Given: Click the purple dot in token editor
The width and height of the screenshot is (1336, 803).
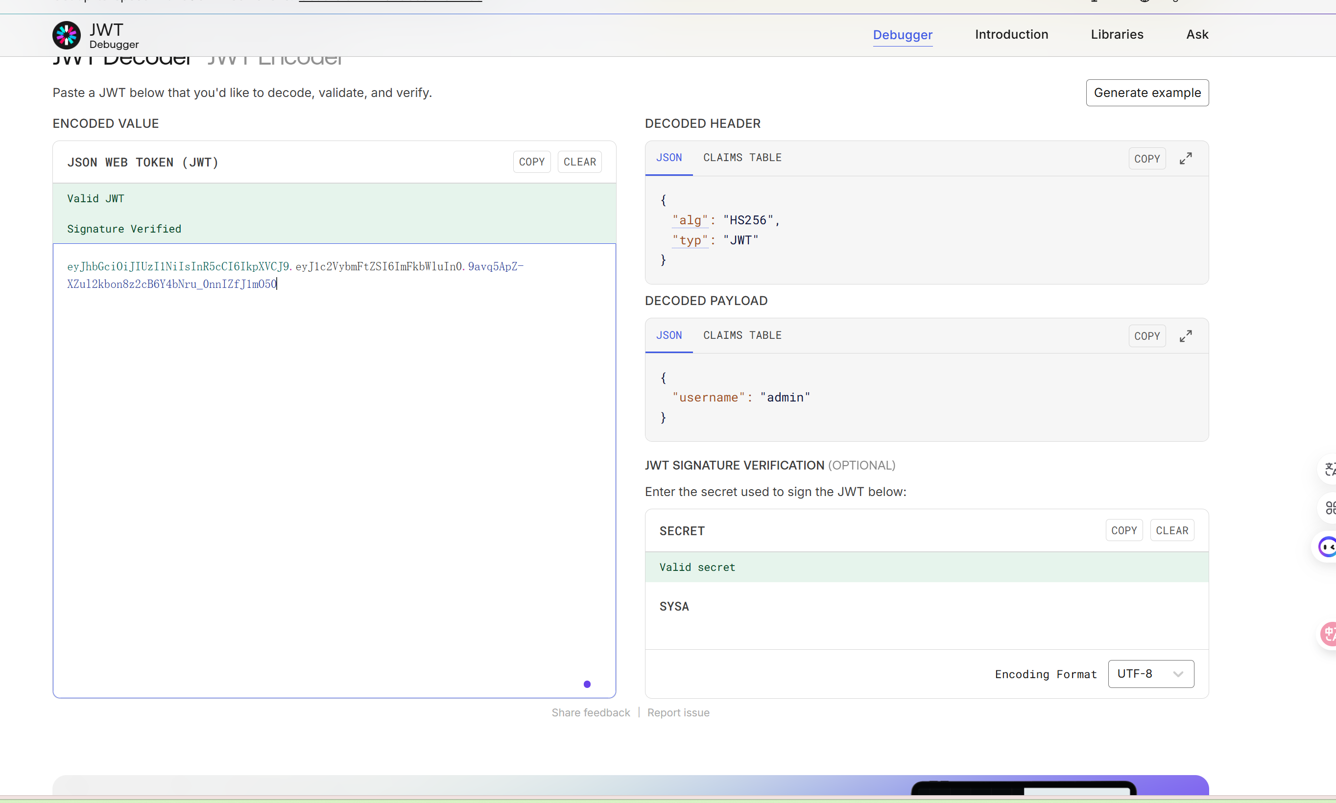Looking at the screenshot, I should point(587,685).
